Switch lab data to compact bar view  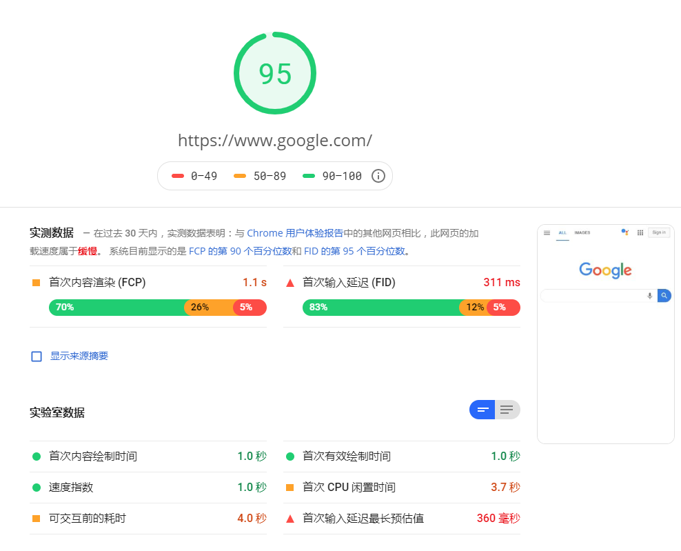[482, 410]
